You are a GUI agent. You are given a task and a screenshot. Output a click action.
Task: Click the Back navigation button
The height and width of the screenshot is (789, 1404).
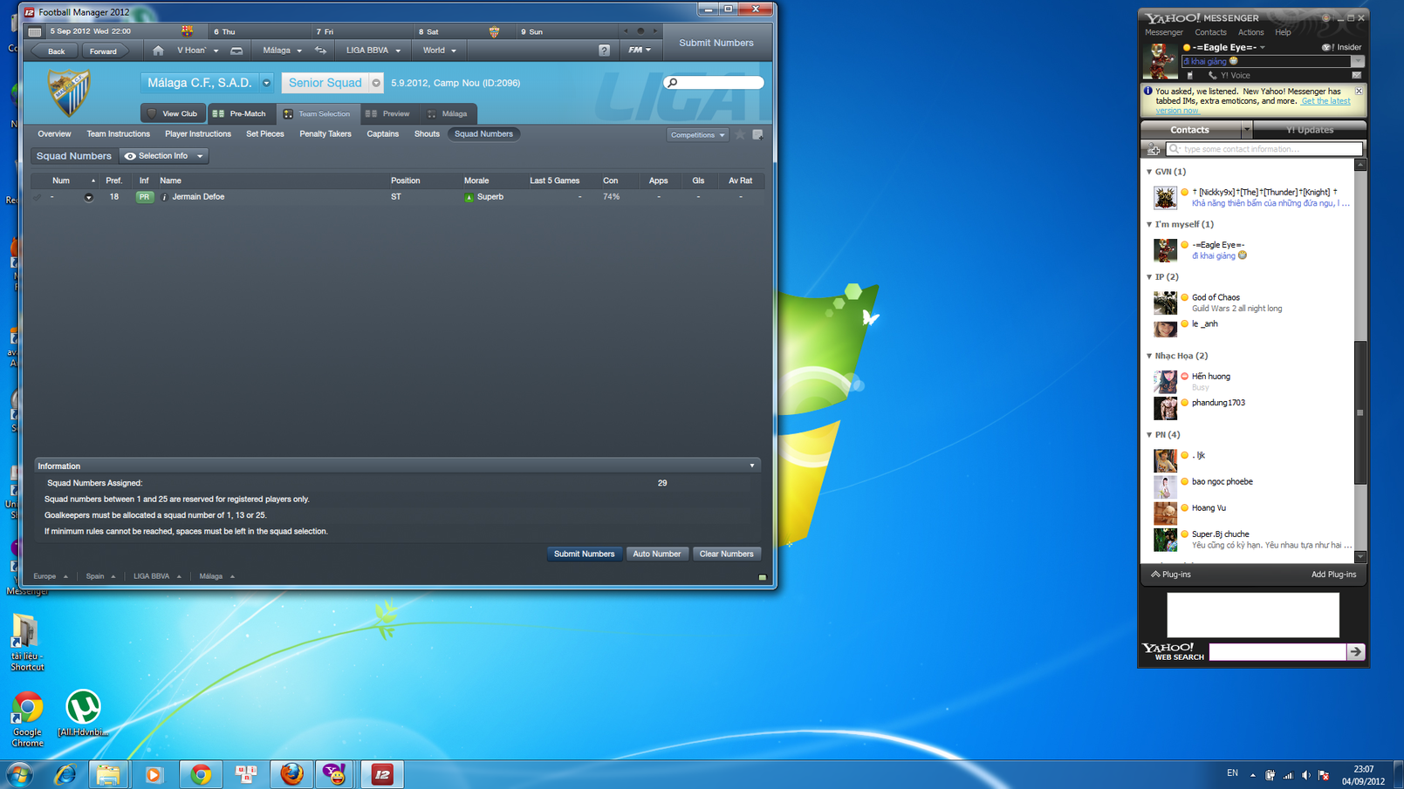(x=57, y=51)
